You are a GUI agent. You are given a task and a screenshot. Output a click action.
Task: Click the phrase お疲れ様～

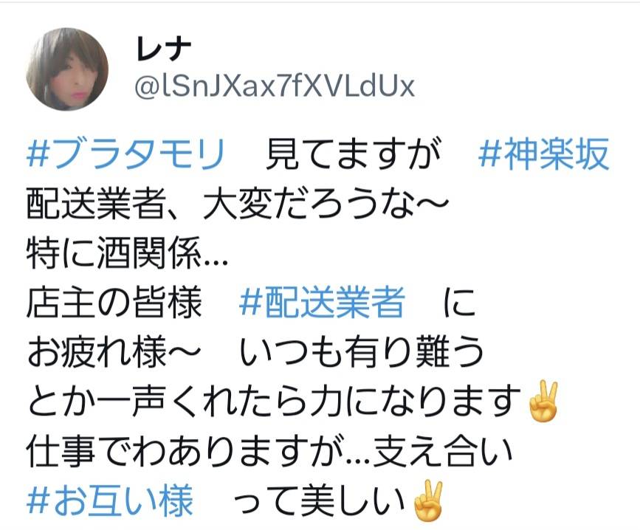pos(114,351)
